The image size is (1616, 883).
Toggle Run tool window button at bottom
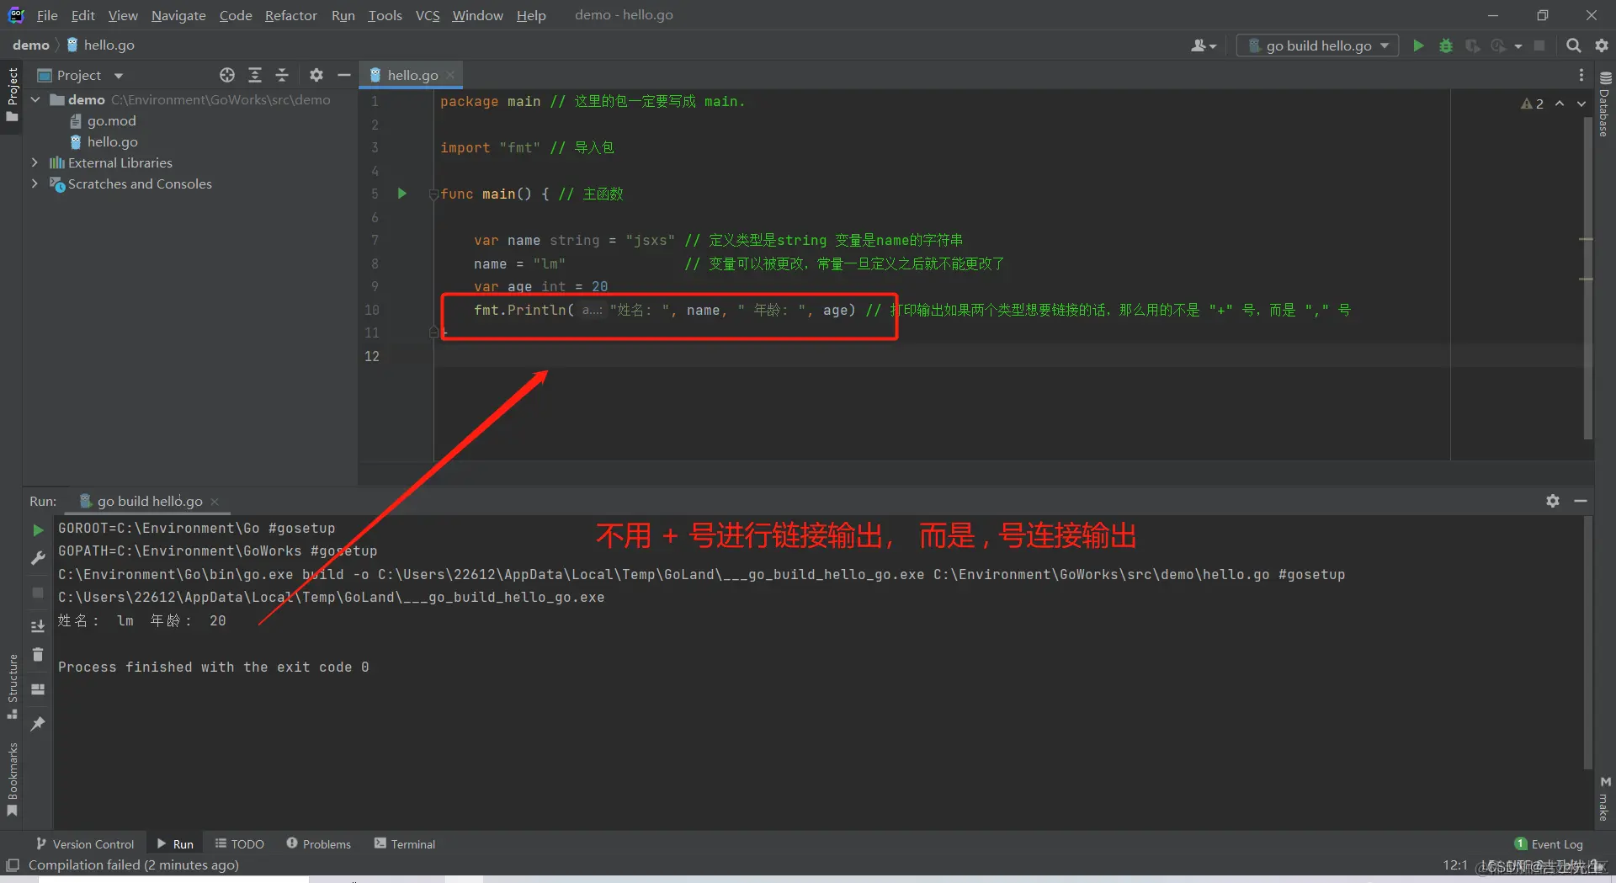[x=175, y=843]
